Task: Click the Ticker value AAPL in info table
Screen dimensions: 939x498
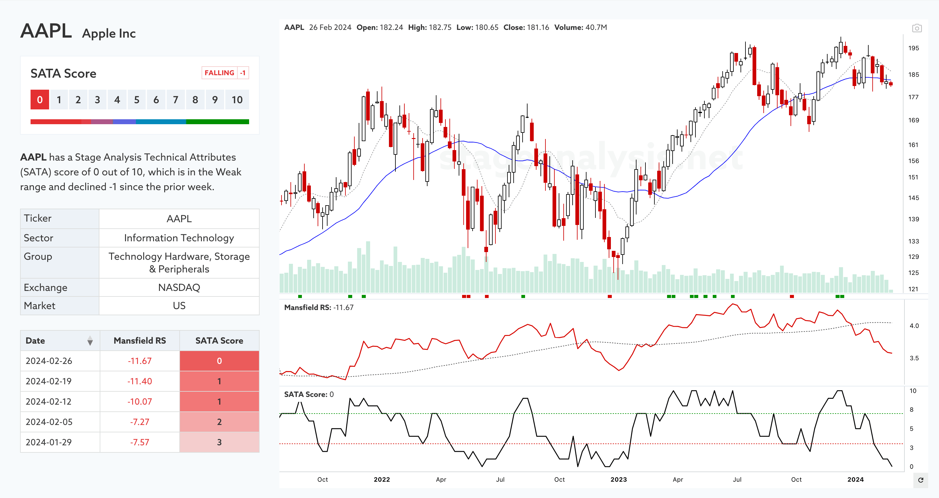Action: point(179,219)
